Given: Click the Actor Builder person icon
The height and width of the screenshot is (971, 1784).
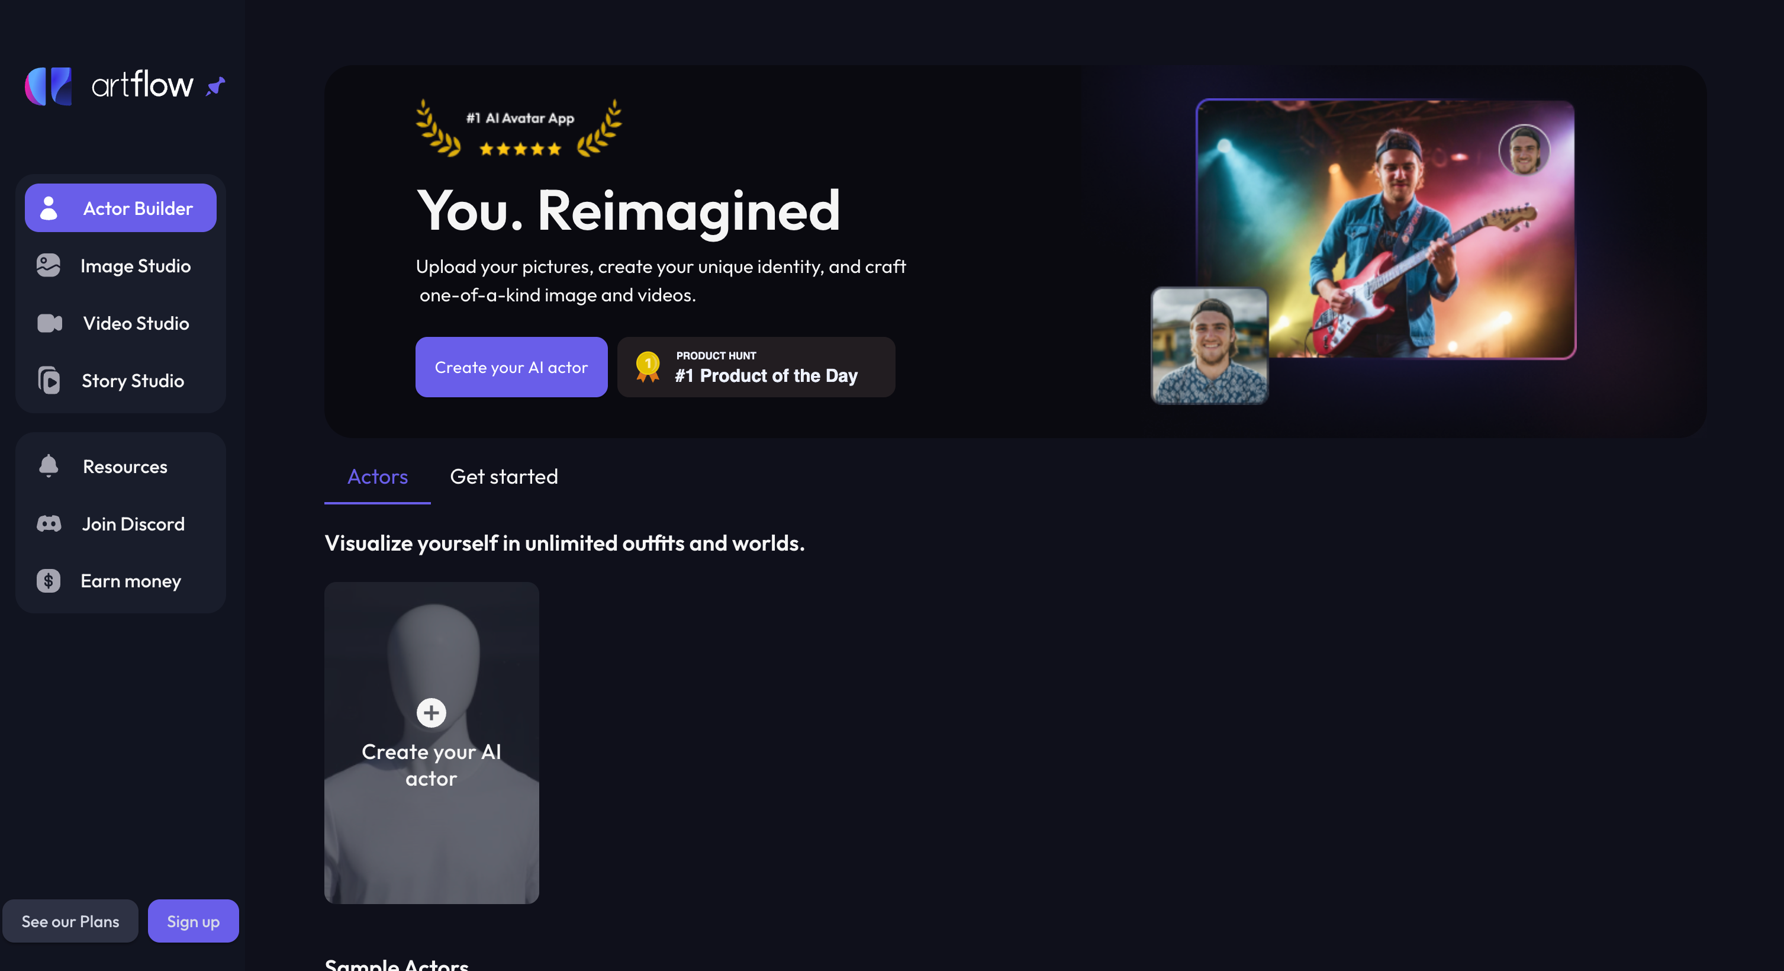Looking at the screenshot, I should tap(49, 208).
